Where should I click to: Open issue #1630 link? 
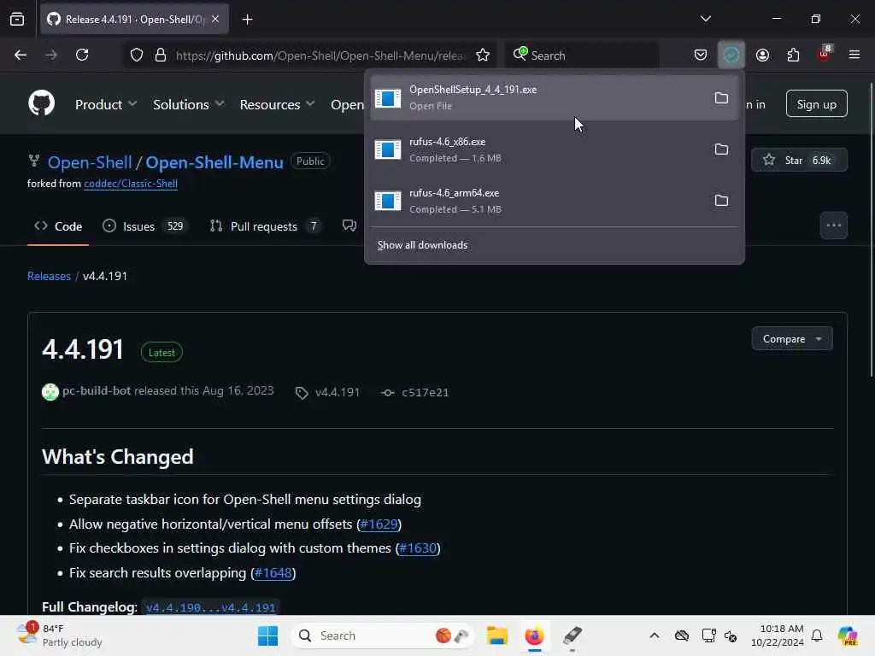pyautogui.click(x=418, y=548)
